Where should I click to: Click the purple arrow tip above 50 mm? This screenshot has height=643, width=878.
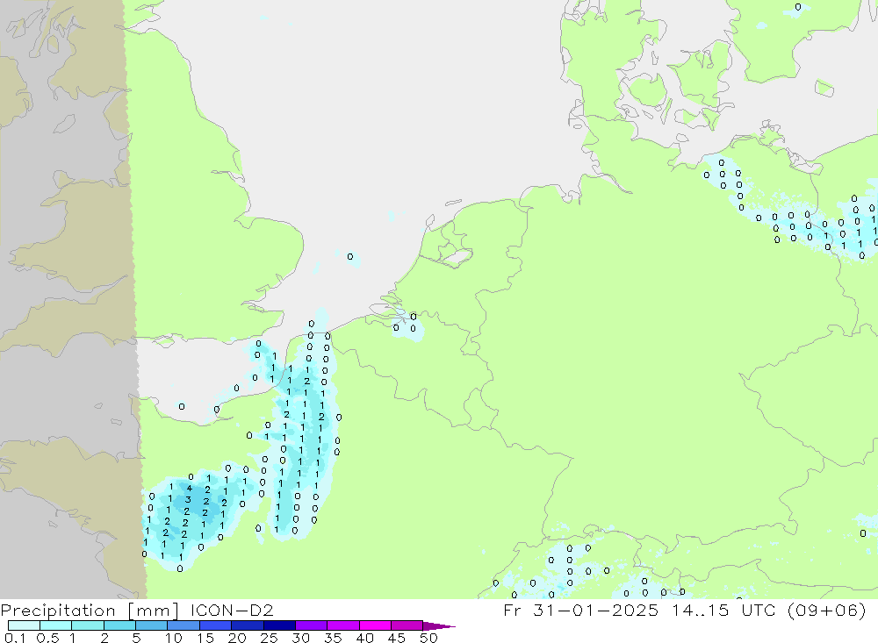[439, 625]
